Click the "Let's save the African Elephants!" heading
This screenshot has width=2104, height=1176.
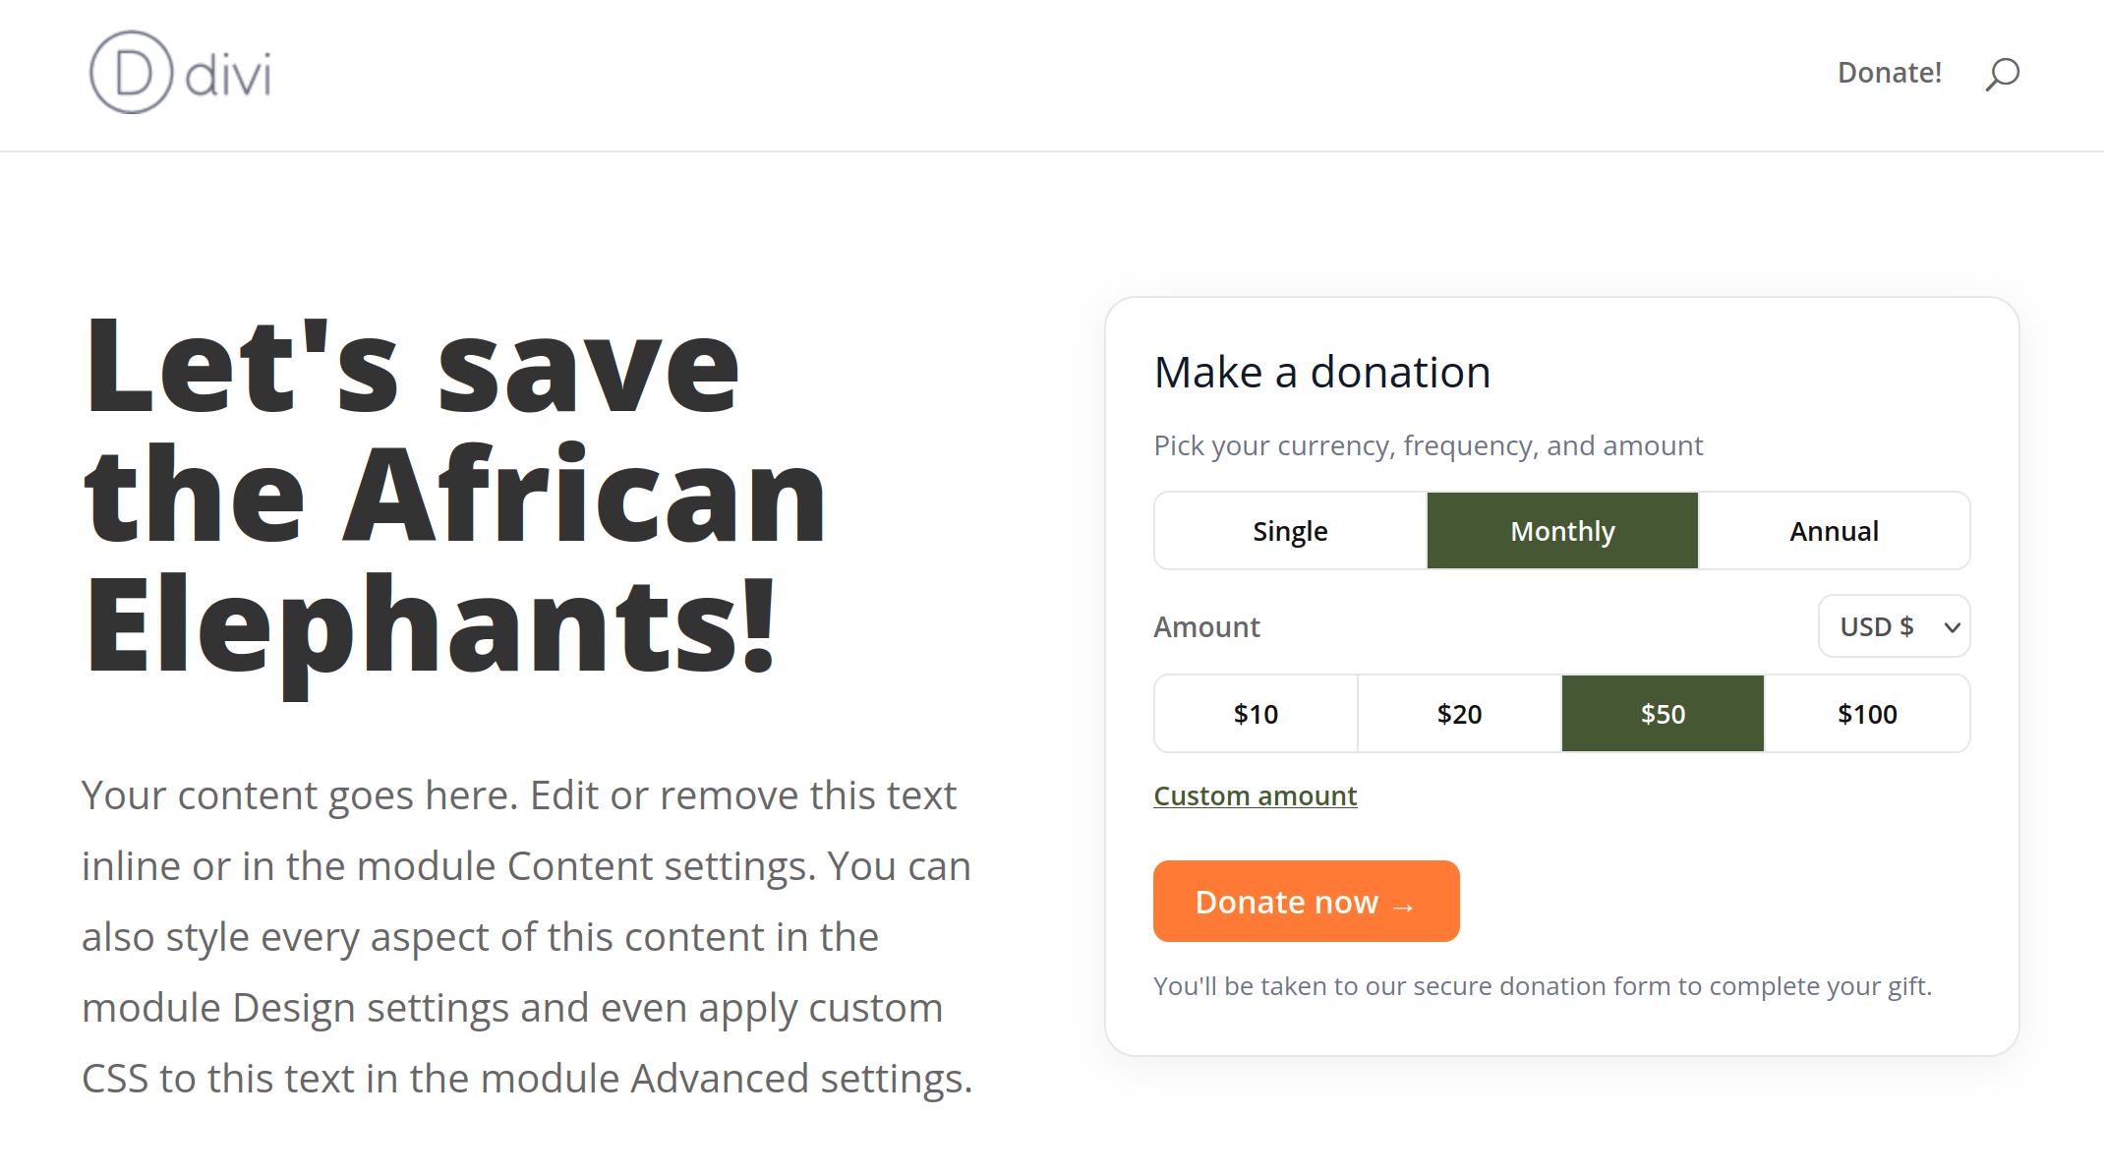(456, 495)
